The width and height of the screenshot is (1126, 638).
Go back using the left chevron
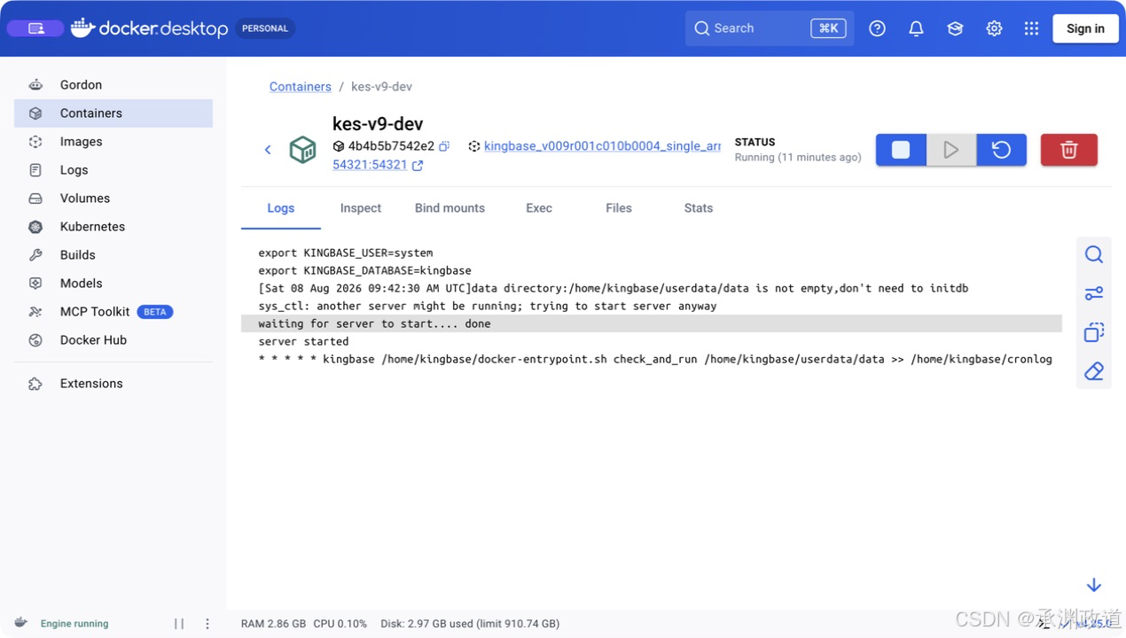(x=268, y=150)
